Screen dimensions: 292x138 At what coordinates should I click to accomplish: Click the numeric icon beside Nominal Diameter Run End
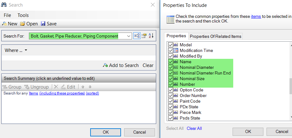[176, 73]
